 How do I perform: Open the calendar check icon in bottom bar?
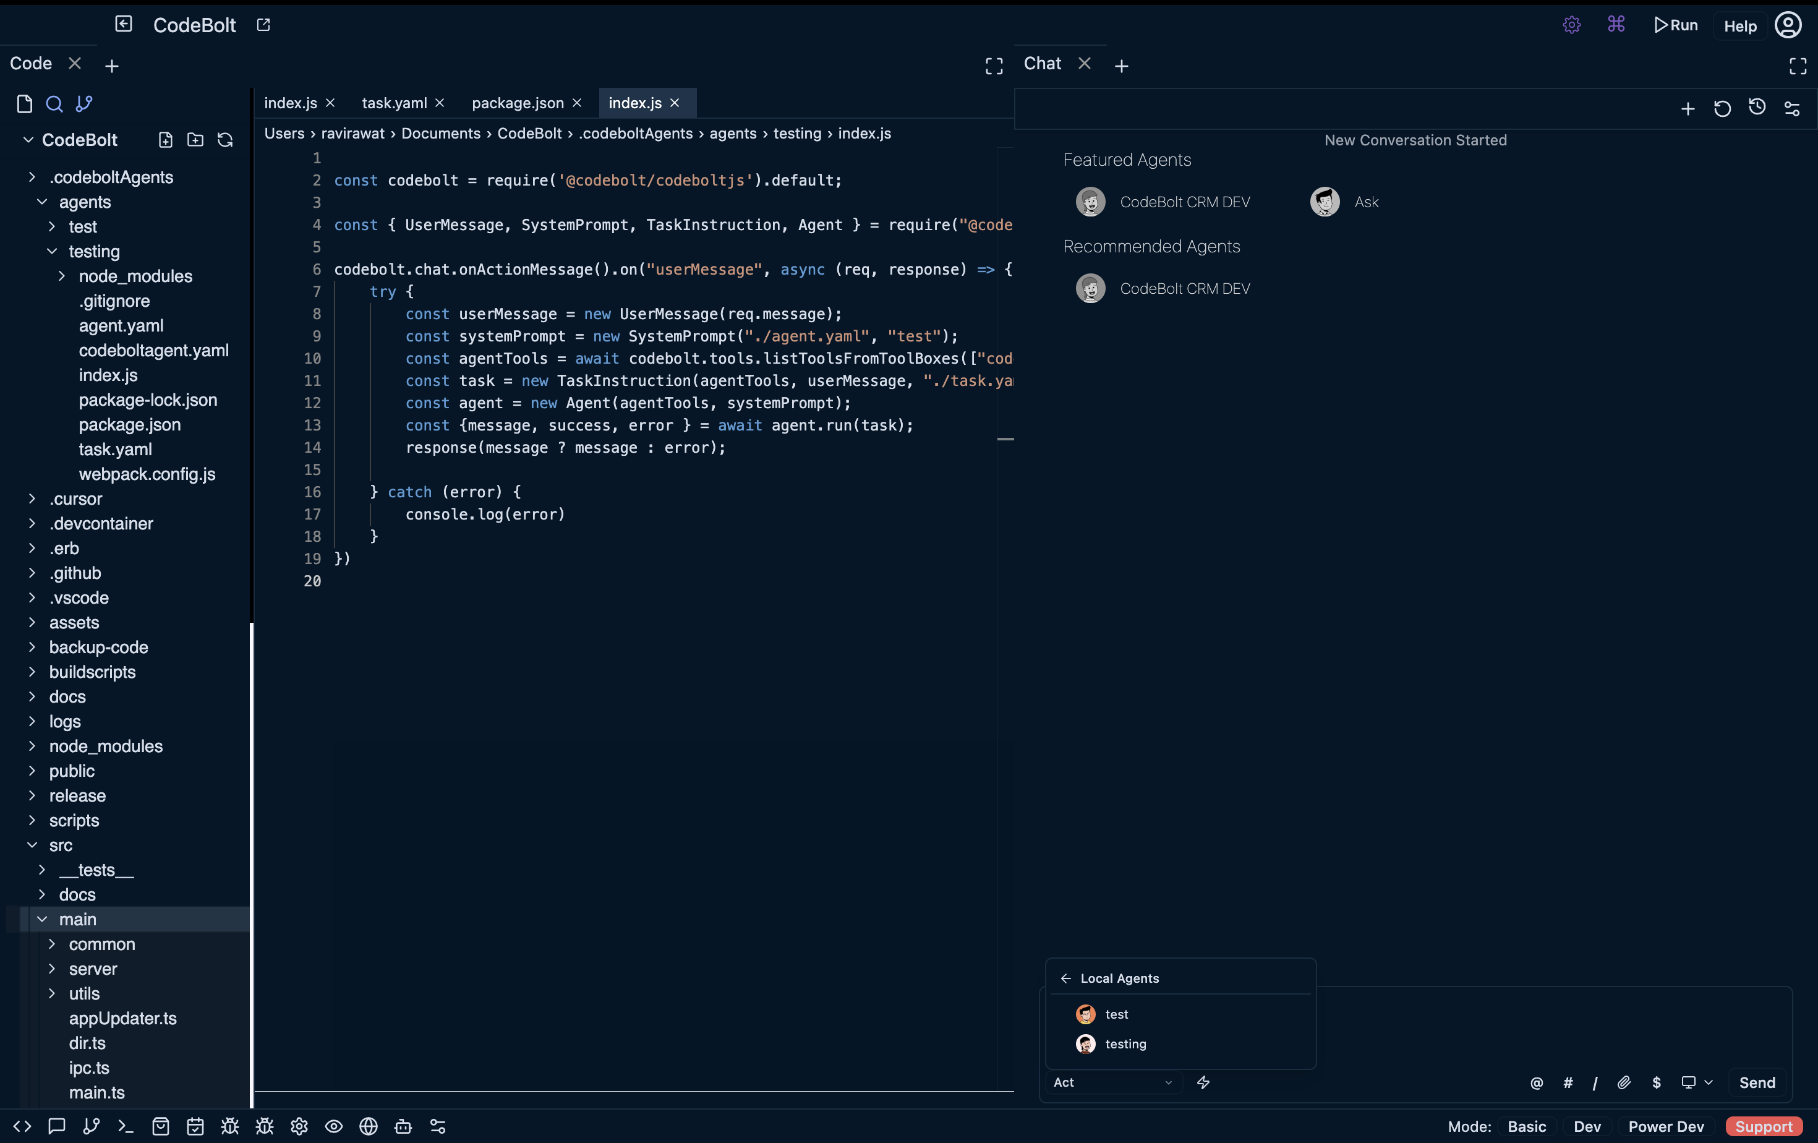(195, 1126)
